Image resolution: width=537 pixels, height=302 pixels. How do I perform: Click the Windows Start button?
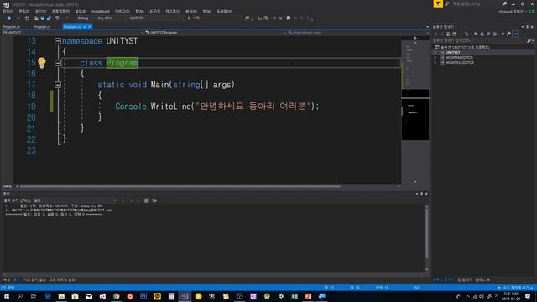[x=7, y=296]
